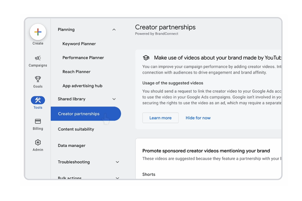Open Performance Planner
The width and height of the screenshot is (302, 201).
point(83,58)
